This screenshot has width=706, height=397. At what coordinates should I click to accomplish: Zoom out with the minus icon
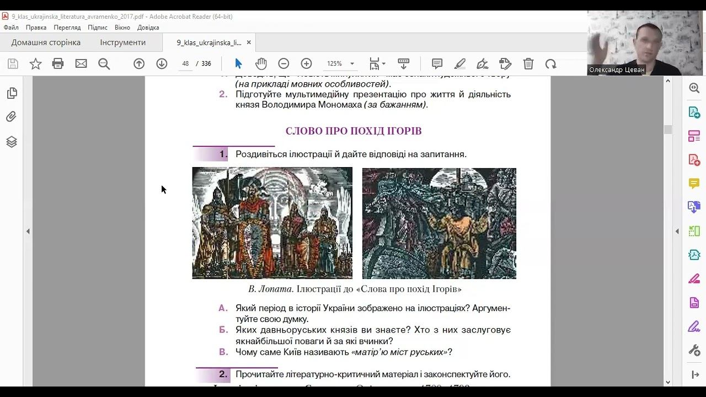pos(284,63)
